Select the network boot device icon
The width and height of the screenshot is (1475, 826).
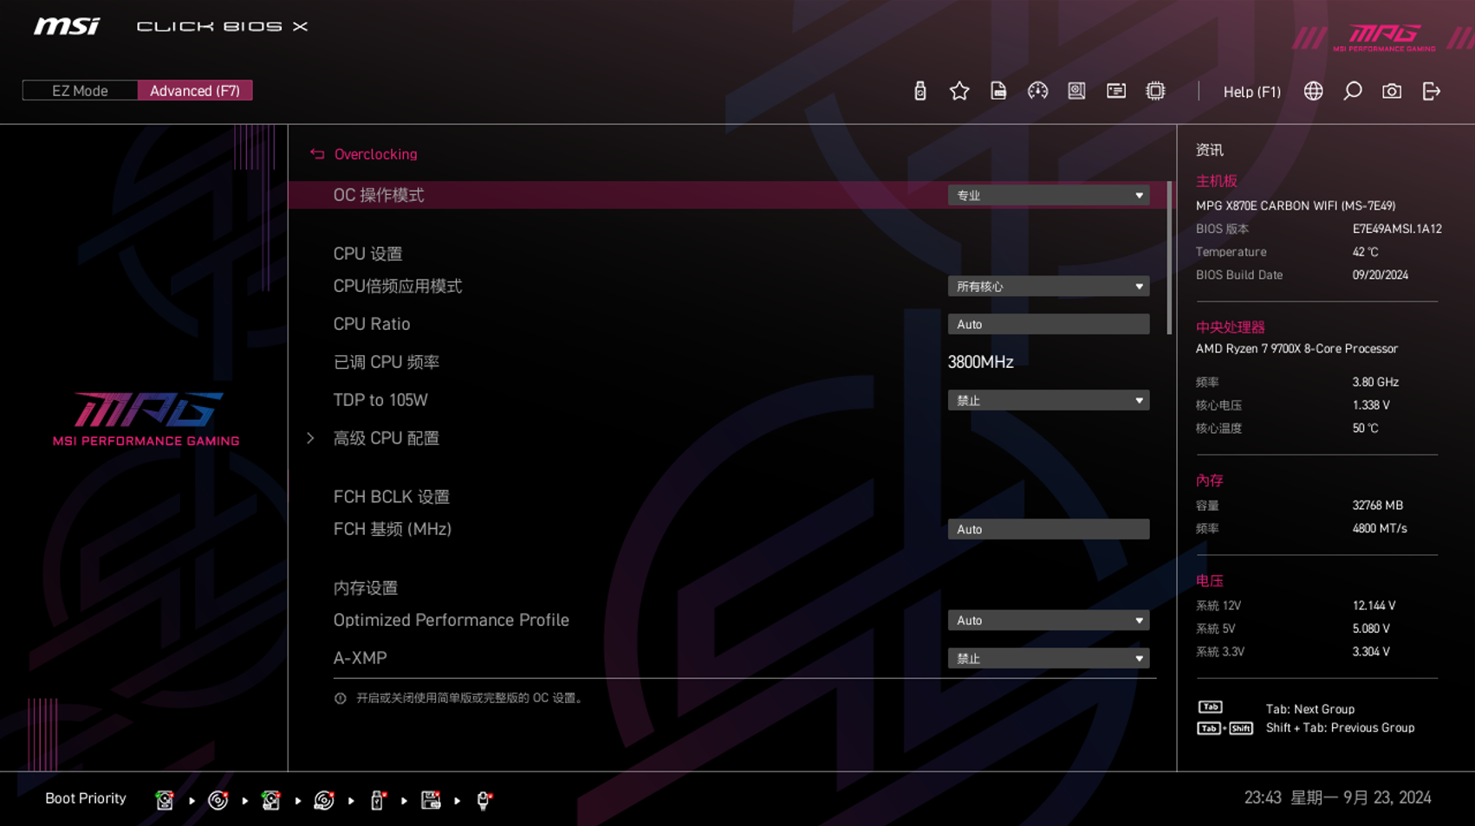(484, 800)
